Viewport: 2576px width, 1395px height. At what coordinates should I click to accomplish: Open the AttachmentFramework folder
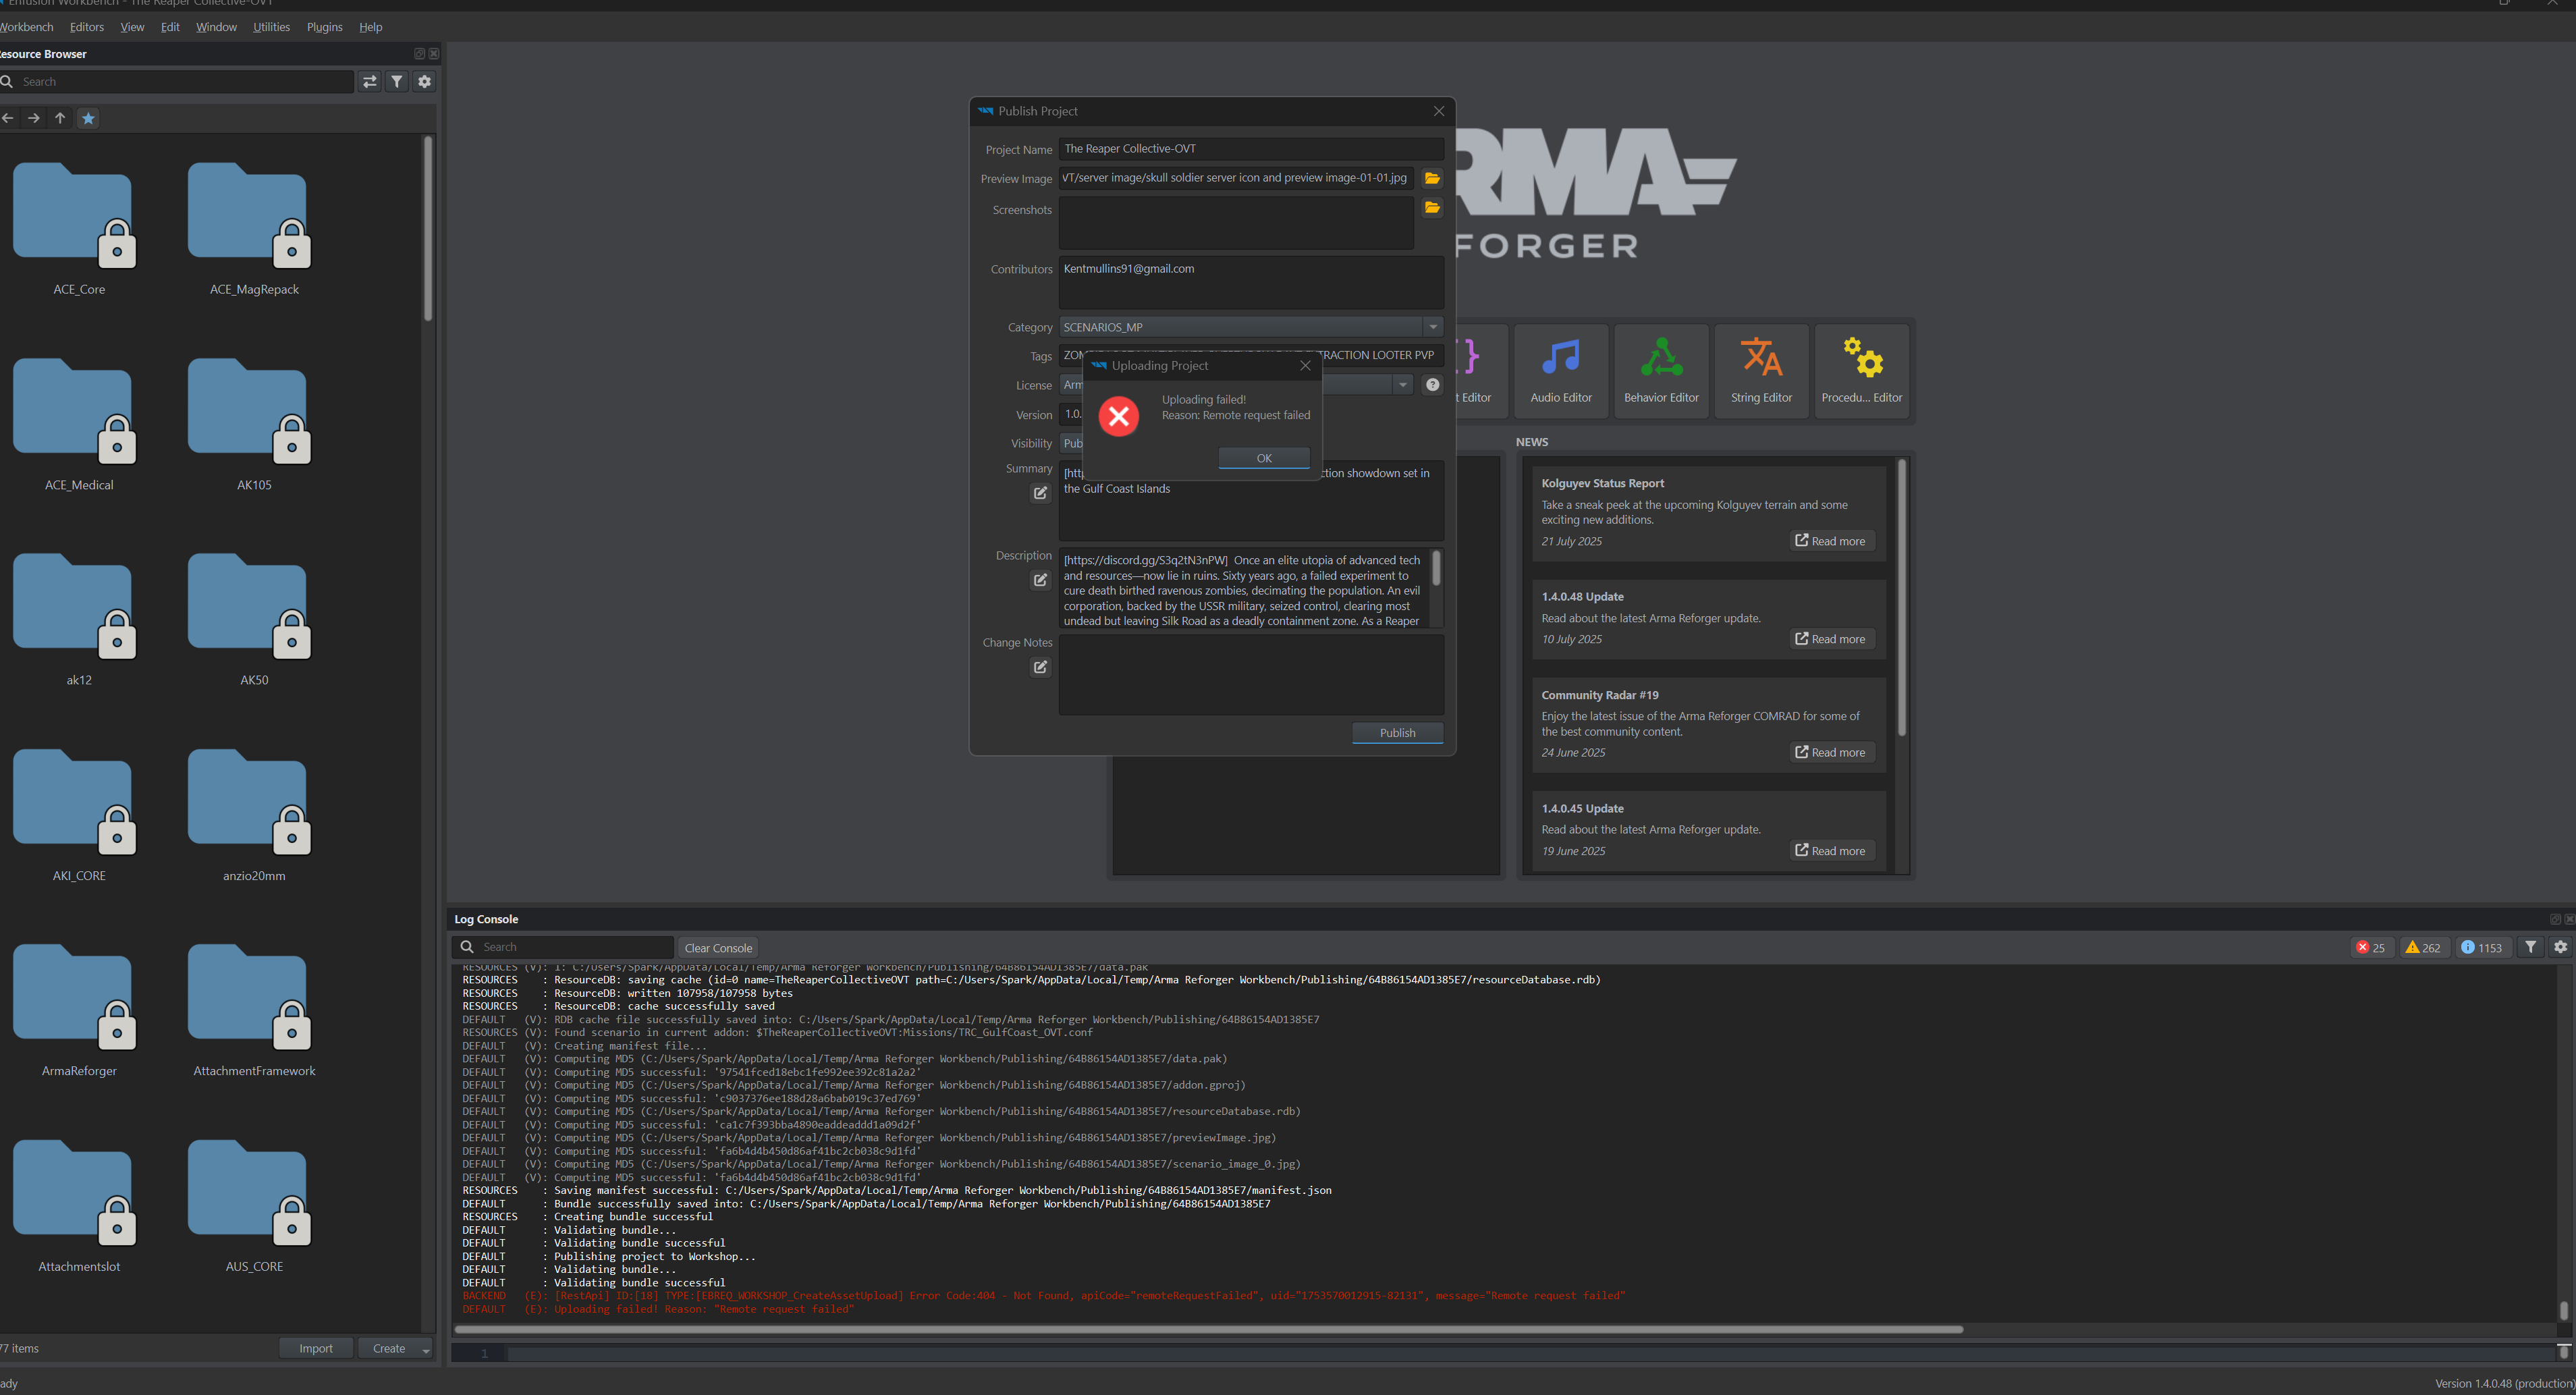pyautogui.click(x=254, y=1011)
